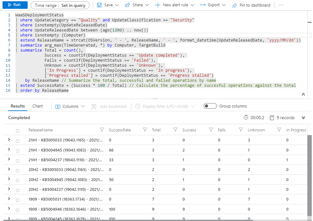This screenshot has width=313, height=221.
Task: Open the more options ellipsis menu
Action: click(281, 5)
